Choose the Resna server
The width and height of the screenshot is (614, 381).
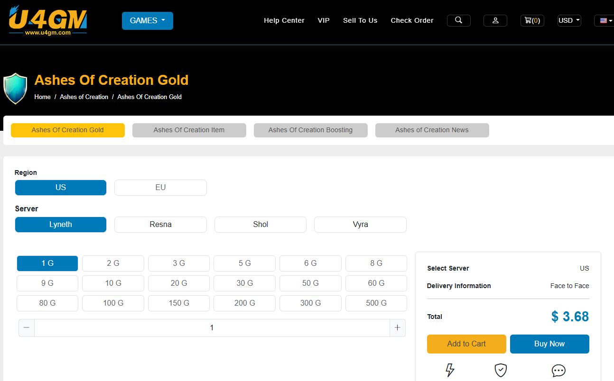pos(160,225)
